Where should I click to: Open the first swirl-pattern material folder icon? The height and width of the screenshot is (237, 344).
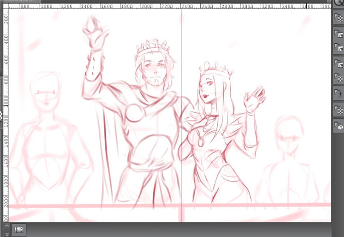(x=339, y=34)
